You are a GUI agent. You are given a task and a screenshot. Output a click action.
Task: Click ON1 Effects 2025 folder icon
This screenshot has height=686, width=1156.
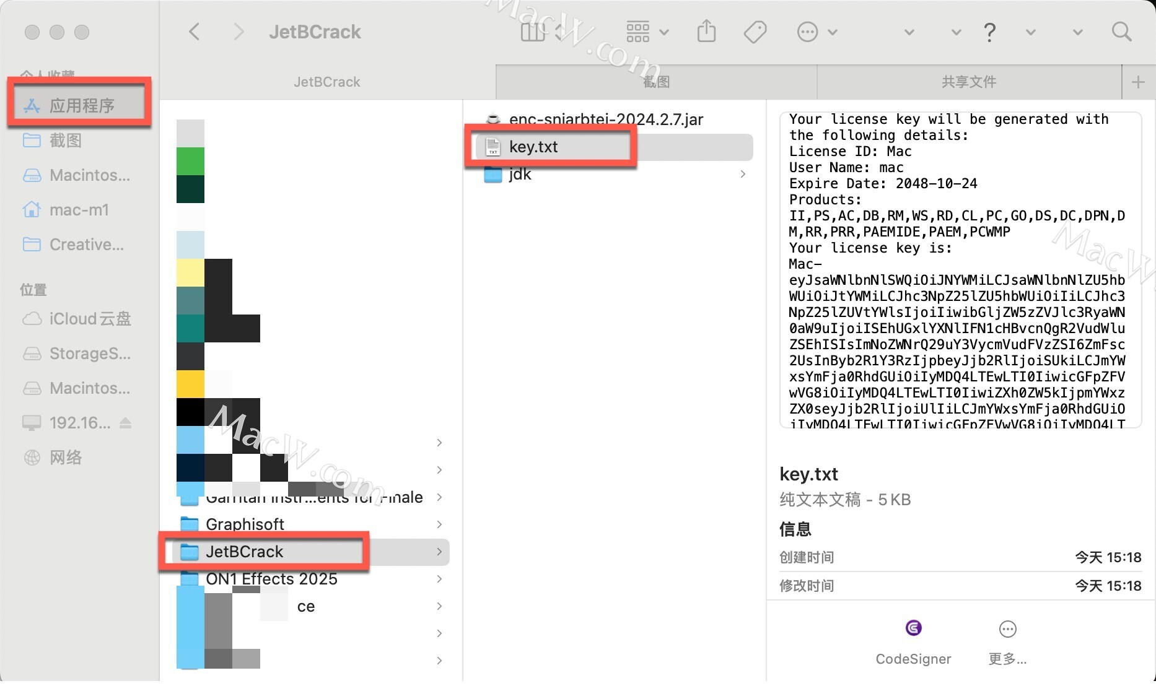pos(189,579)
